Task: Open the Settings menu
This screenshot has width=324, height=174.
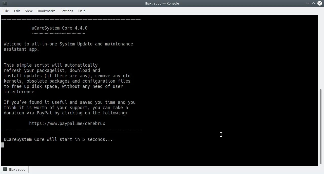Action: (x=67, y=11)
